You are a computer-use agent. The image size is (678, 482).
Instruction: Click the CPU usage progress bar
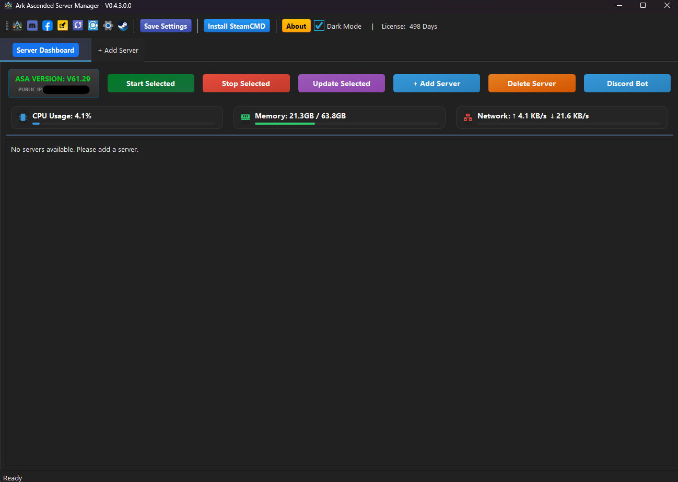tap(123, 124)
